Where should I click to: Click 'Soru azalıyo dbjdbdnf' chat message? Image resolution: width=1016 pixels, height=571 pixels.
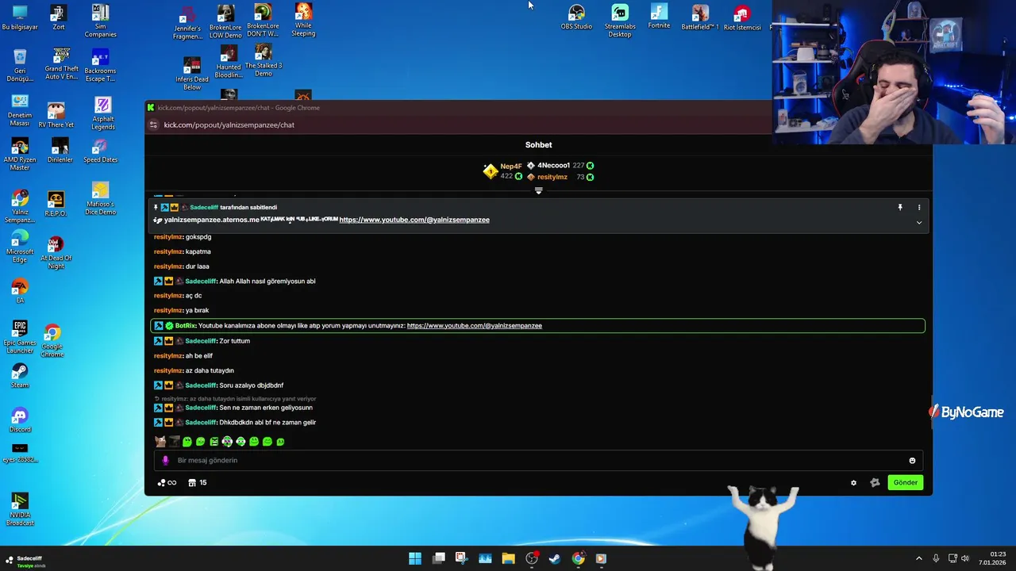251,385
